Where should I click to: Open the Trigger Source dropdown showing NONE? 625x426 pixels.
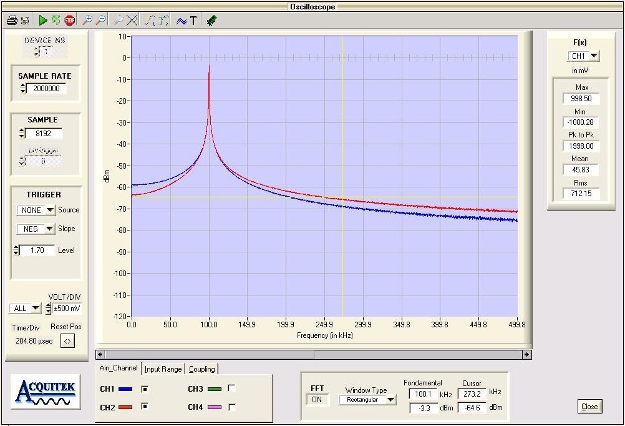tap(36, 210)
